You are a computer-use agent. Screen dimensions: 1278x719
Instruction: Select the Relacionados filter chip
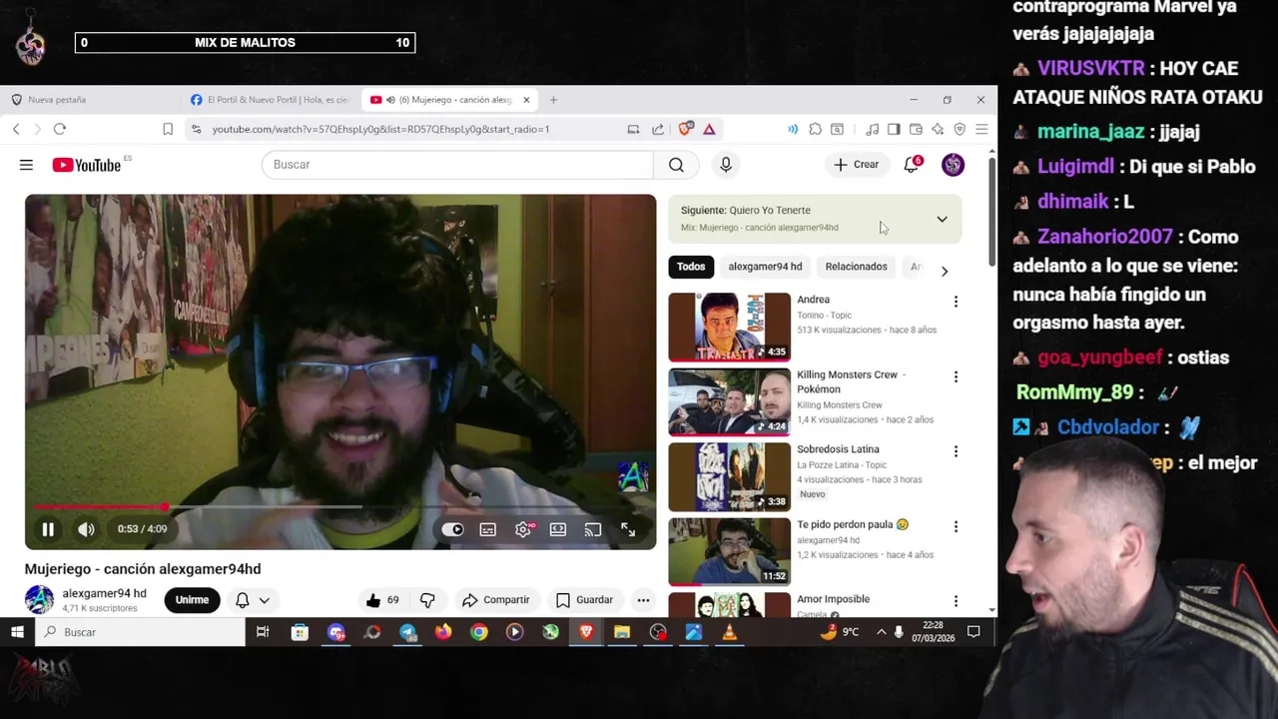pos(856,267)
